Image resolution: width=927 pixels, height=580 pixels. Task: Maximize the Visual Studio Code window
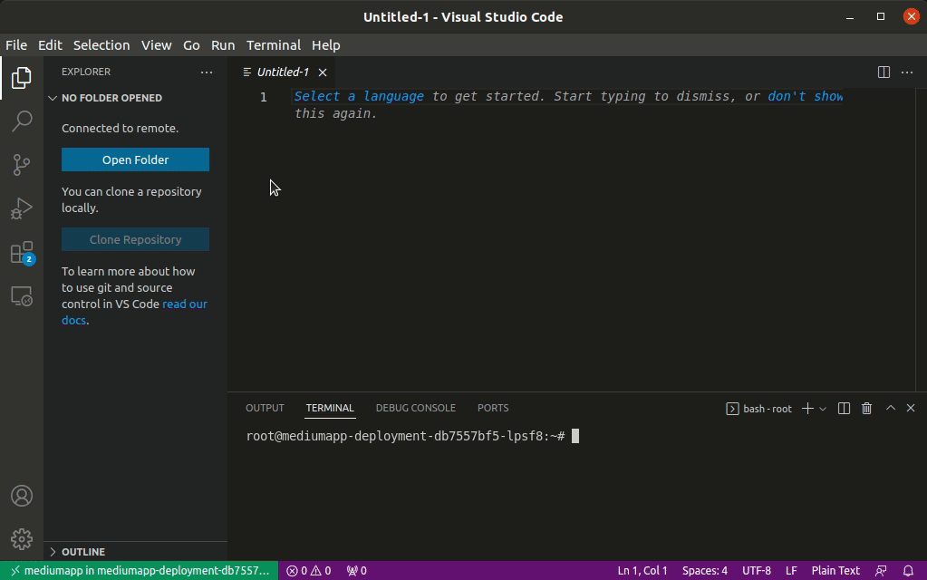[x=880, y=16]
